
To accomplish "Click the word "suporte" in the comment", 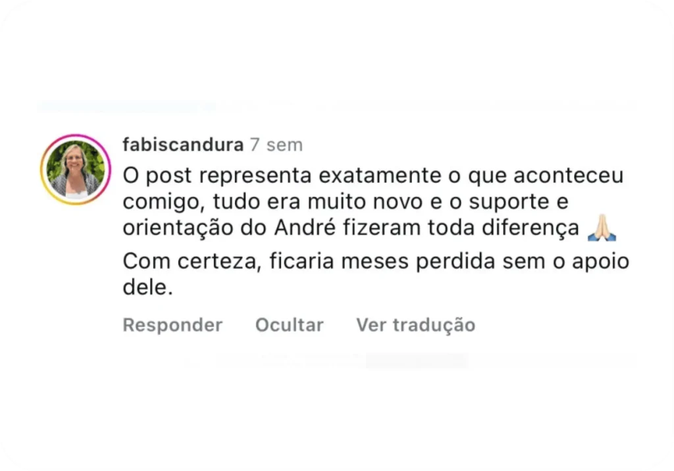I will point(509,203).
